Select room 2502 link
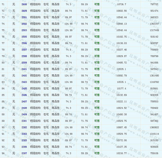Screen dimensions: 162x158 pyautogui.click(x=24, y=24)
